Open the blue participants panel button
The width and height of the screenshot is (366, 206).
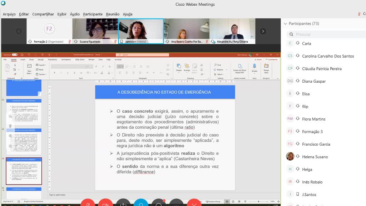click(x=141, y=204)
